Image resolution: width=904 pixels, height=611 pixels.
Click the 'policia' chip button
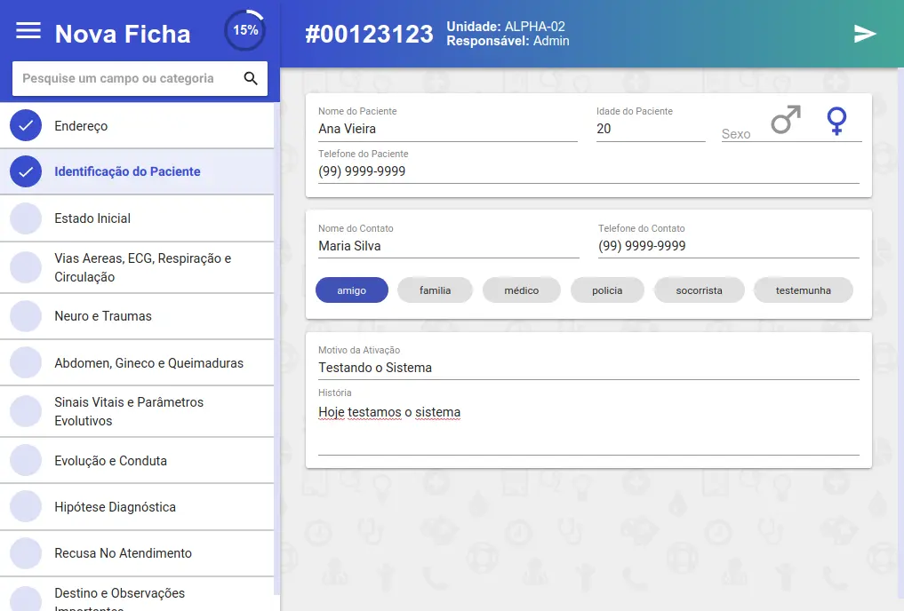607,290
